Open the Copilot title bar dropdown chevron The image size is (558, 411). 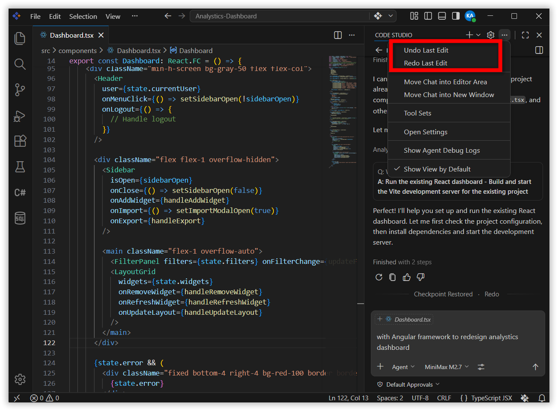point(391,16)
